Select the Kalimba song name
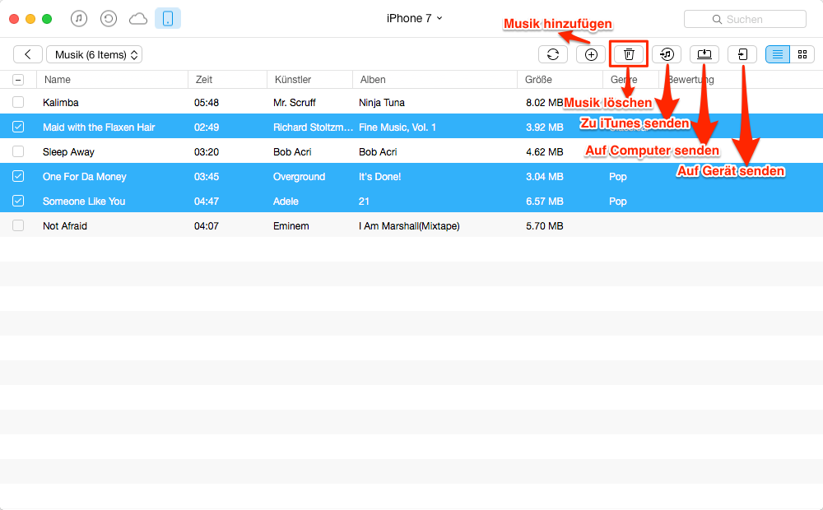This screenshot has width=823, height=510. [x=61, y=103]
